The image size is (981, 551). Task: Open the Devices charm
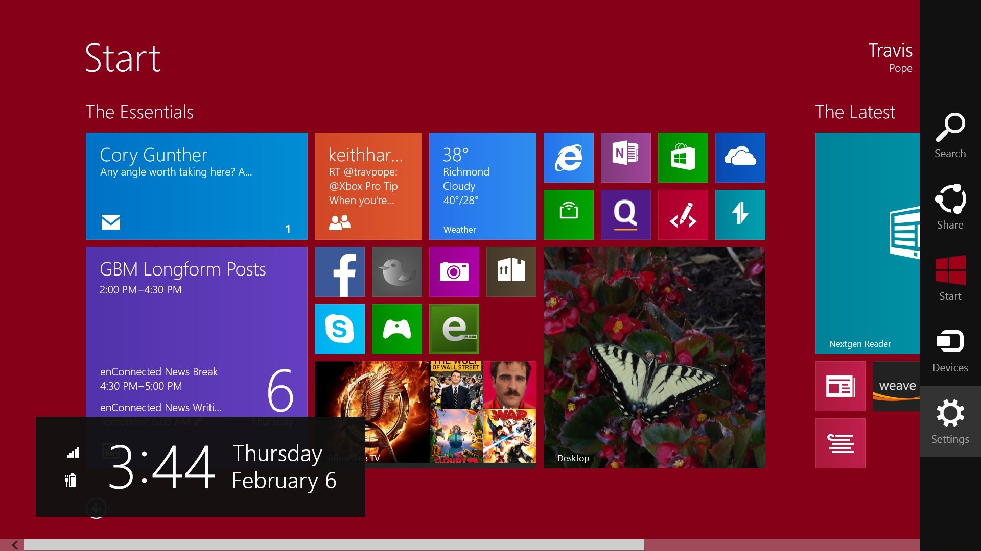tap(950, 350)
